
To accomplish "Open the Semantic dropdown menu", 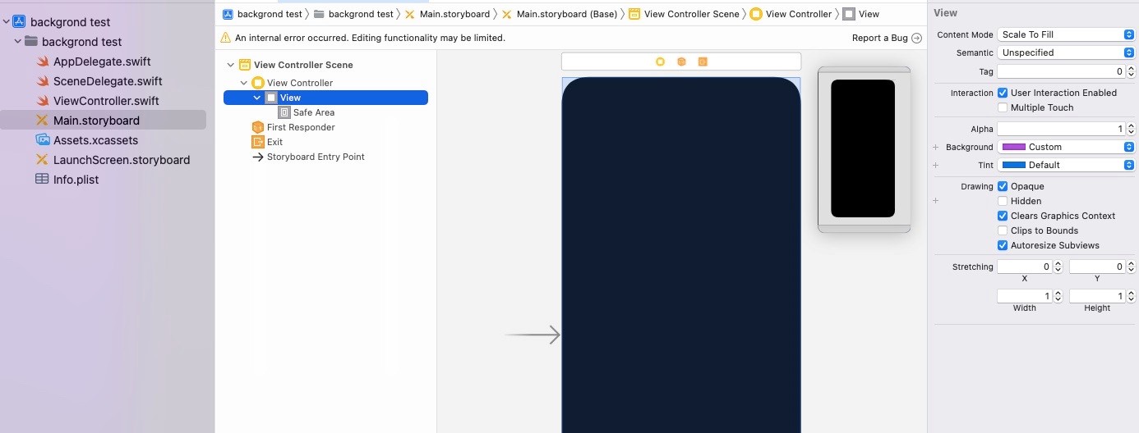I will pos(1066,52).
